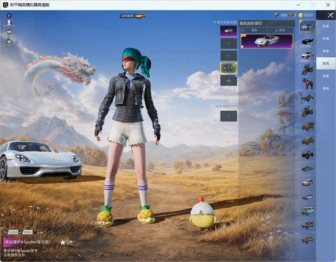Image resolution: width=336 pixels, height=262 pixels.
Task: Click the 11000 currency counter
Action: point(281,15)
